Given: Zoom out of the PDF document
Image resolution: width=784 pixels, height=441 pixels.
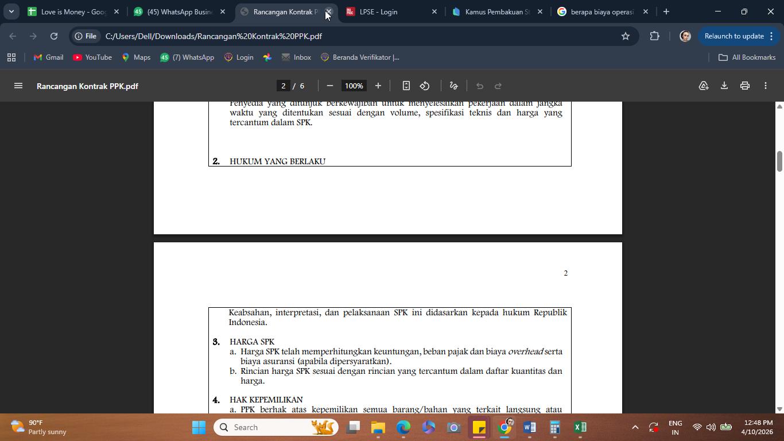Looking at the screenshot, I should [x=330, y=86].
